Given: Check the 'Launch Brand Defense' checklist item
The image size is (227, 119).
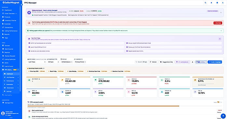Looking at the screenshot, I should tap(76, 47).
